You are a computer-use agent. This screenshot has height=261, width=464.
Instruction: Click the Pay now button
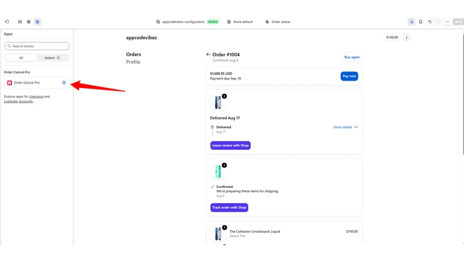tap(349, 76)
